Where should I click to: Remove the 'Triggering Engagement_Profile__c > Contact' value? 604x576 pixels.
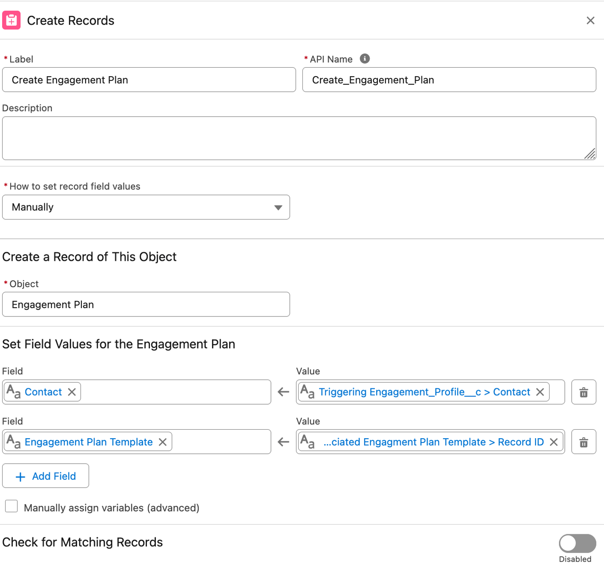540,392
